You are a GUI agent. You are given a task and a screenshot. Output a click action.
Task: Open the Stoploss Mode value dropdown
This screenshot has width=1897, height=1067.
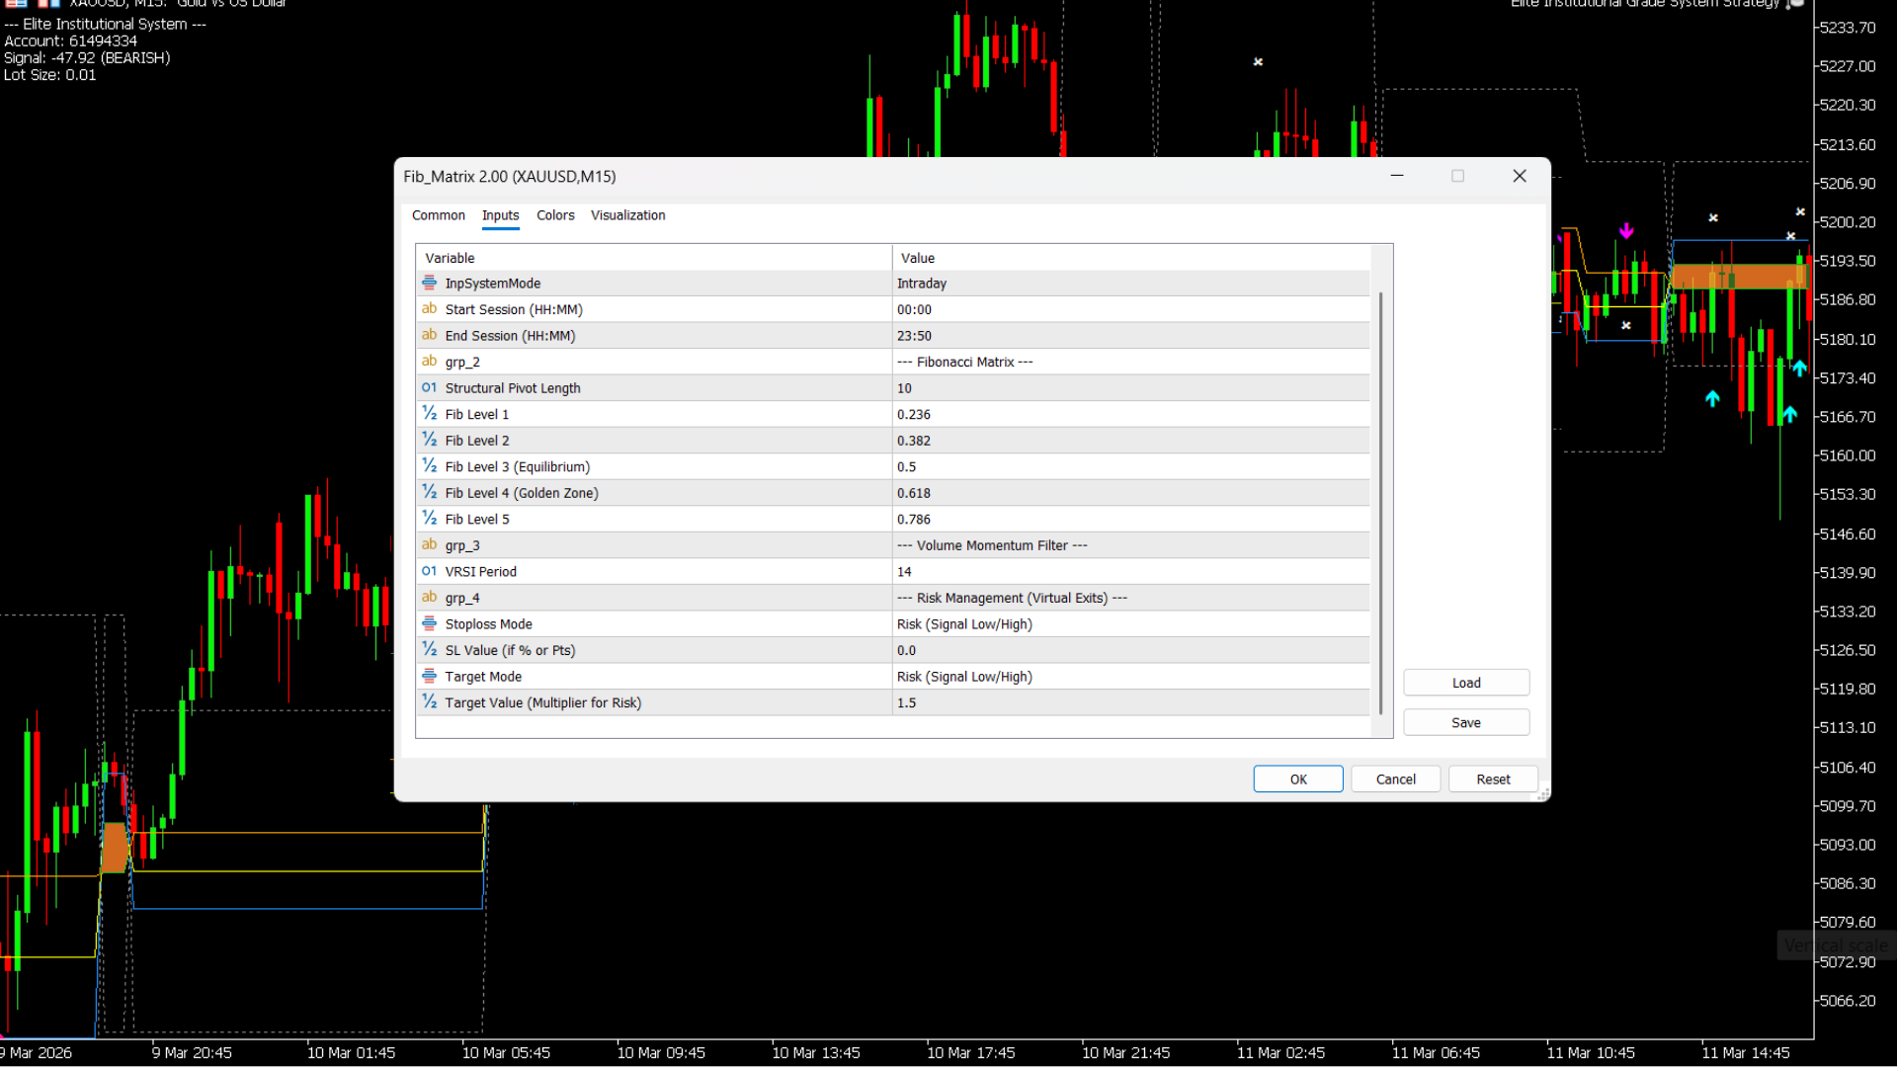(1130, 624)
